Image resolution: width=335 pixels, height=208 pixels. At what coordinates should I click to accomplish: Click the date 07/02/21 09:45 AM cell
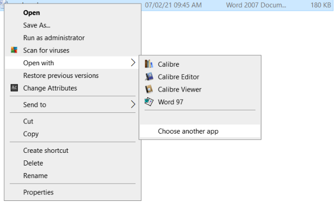173,5
